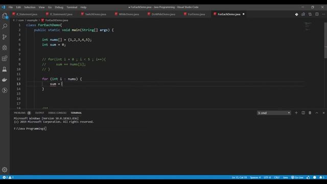Click the smiley feedback icon in status bar
Screen dimensions: 327x184
tap(315, 177)
